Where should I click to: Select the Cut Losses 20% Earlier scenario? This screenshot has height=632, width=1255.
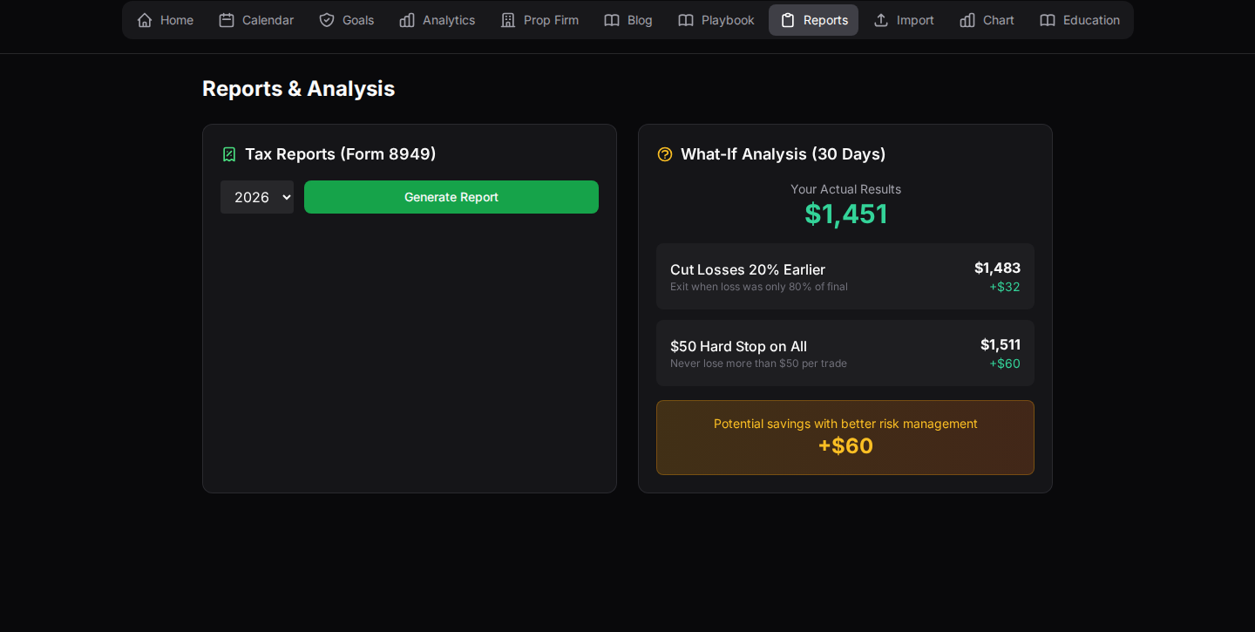point(845,276)
